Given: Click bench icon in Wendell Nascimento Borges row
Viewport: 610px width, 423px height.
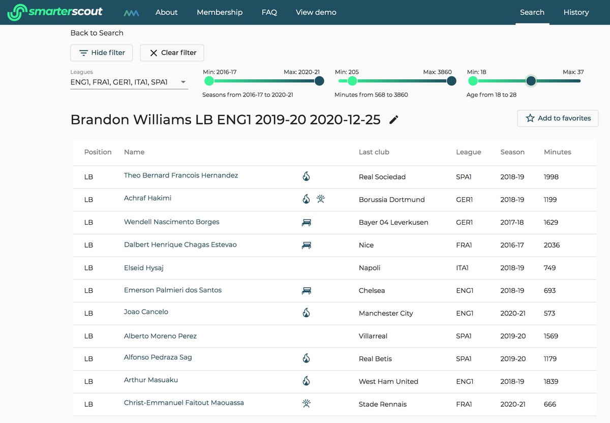Looking at the screenshot, I should (306, 222).
